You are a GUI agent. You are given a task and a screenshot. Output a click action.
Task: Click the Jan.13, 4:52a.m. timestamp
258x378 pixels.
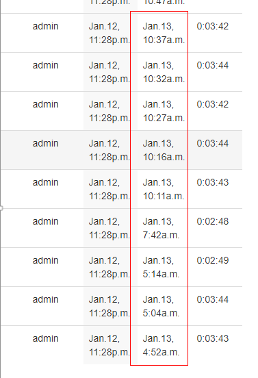(161, 345)
